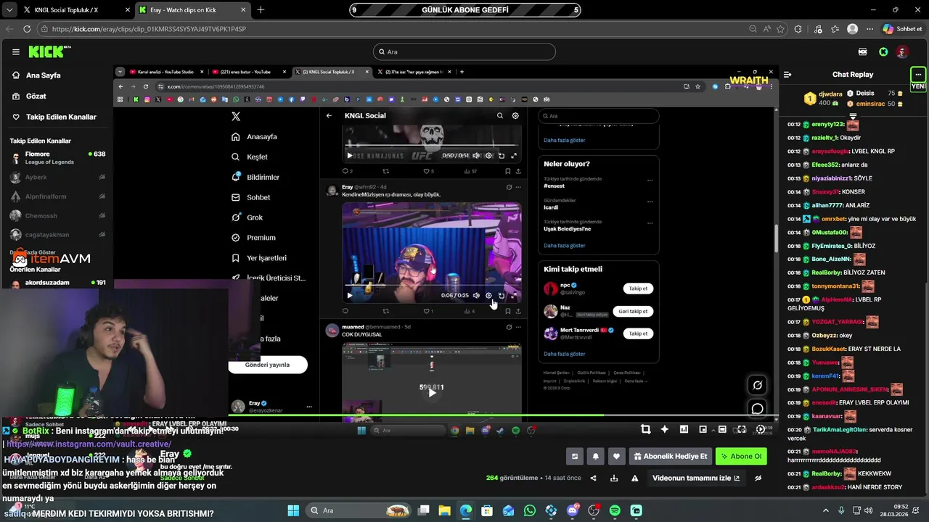
Task: Open the Kick hamburger menu
Action: pos(15,51)
